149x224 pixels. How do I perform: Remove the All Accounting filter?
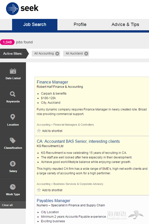point(57,54)
